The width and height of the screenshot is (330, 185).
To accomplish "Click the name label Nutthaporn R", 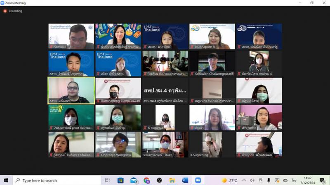I will (205, 47).
